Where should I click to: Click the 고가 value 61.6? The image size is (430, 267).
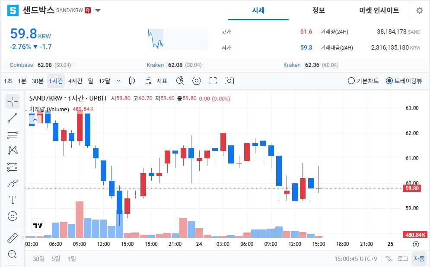[x=306, y=32]
